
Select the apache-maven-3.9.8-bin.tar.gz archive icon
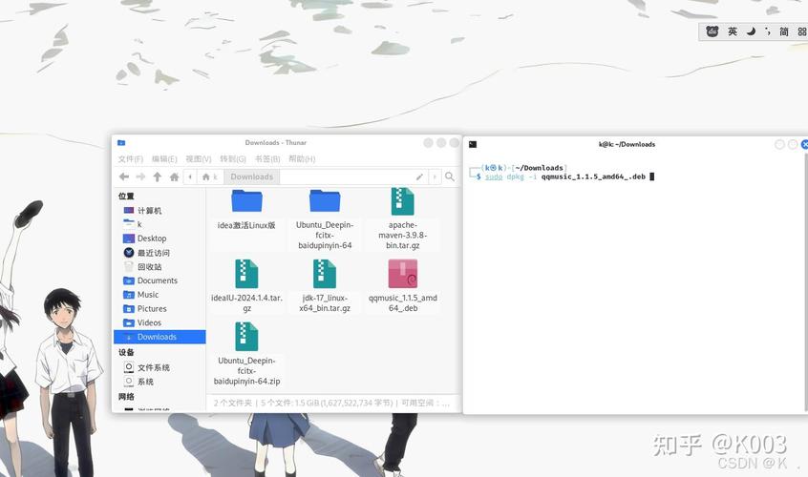402,201
